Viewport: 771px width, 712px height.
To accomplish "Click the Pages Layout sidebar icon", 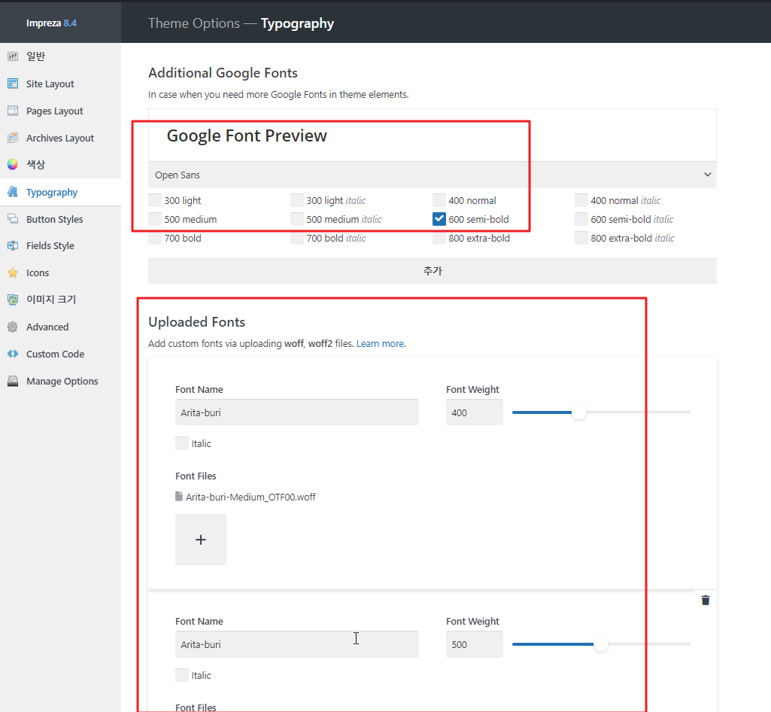I will (13, 111).
